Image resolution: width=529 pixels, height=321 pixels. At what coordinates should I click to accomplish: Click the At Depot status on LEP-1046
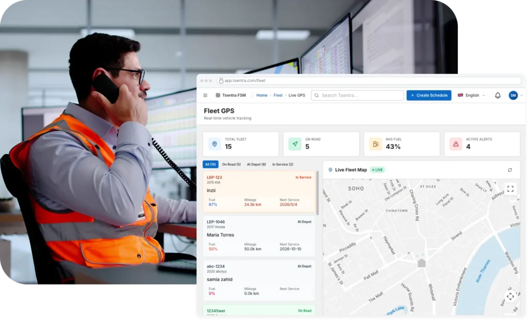pos(304,222)
